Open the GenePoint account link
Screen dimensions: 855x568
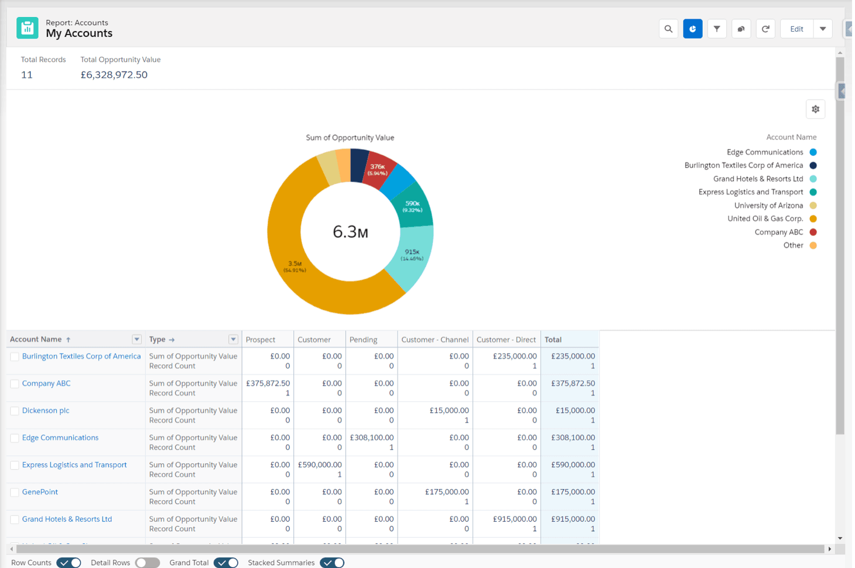coord(40,492)
